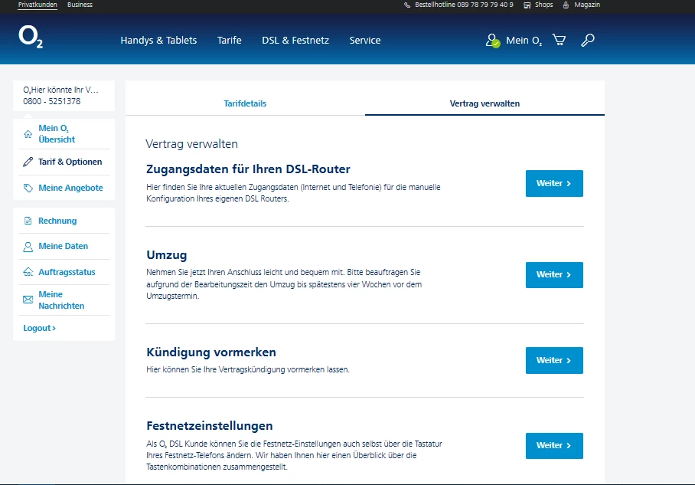Viewport: 695px width, 485px height.
Task: Click the person icon for Meine Daten
Action: tap(28, 247)
